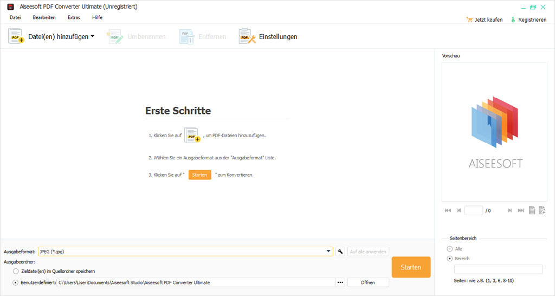Click the Auf alle anwenden button
The image size is (555, 296).
click(368, 252)
